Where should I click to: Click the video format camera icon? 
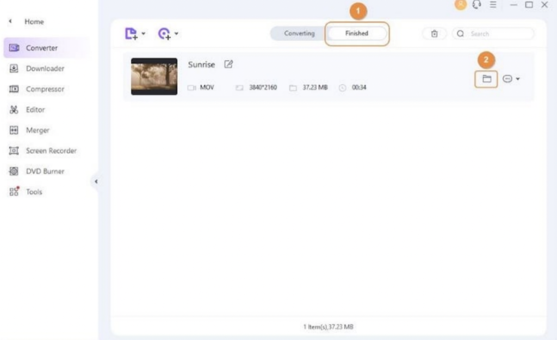[x=192, y=87]
